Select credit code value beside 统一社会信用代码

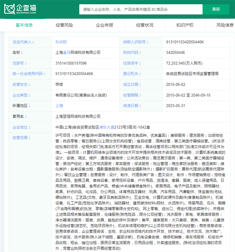(x=74, y=74)
